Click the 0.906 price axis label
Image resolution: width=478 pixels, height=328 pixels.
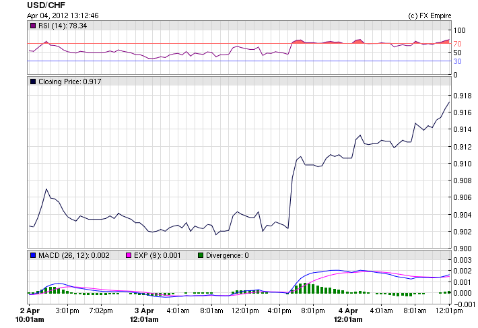[x=463, y=197]
